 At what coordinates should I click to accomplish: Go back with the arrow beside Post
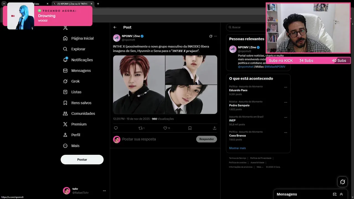click(x=115, y=27)
